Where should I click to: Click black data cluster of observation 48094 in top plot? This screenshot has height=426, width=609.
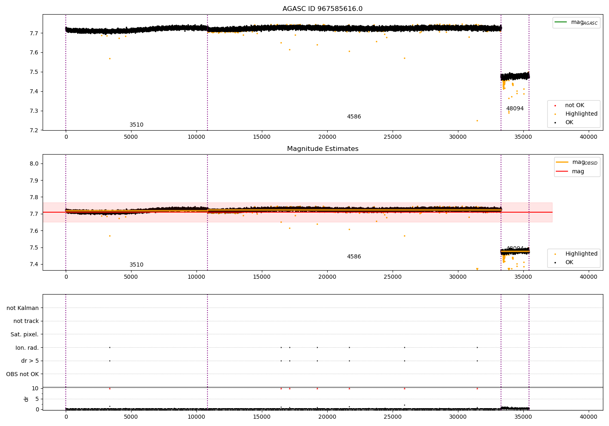pos(515,76)
